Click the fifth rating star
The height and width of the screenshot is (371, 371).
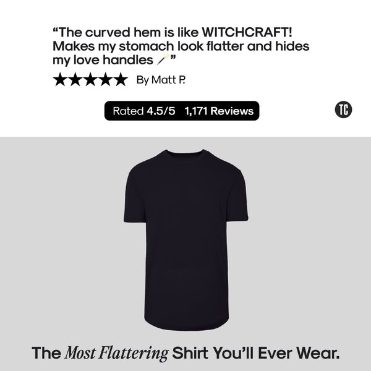121,80
